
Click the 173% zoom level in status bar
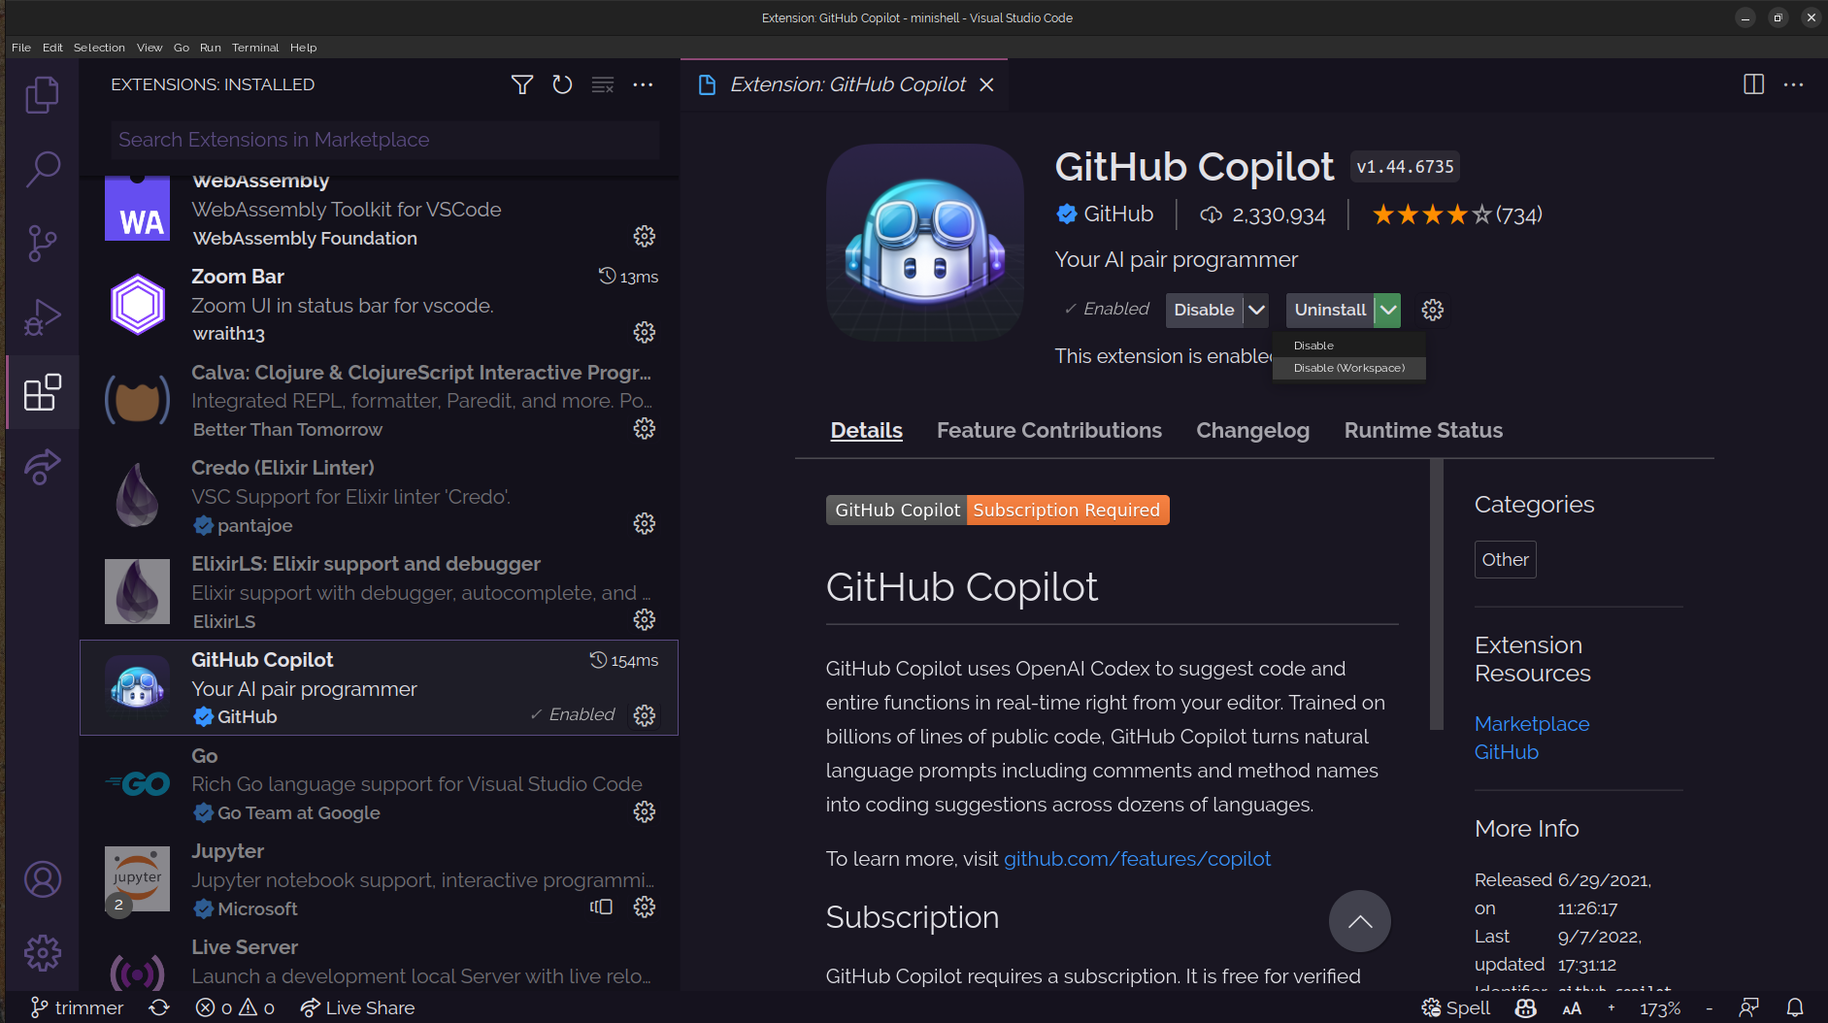pyautogui.click(x=1659, y=1007)
